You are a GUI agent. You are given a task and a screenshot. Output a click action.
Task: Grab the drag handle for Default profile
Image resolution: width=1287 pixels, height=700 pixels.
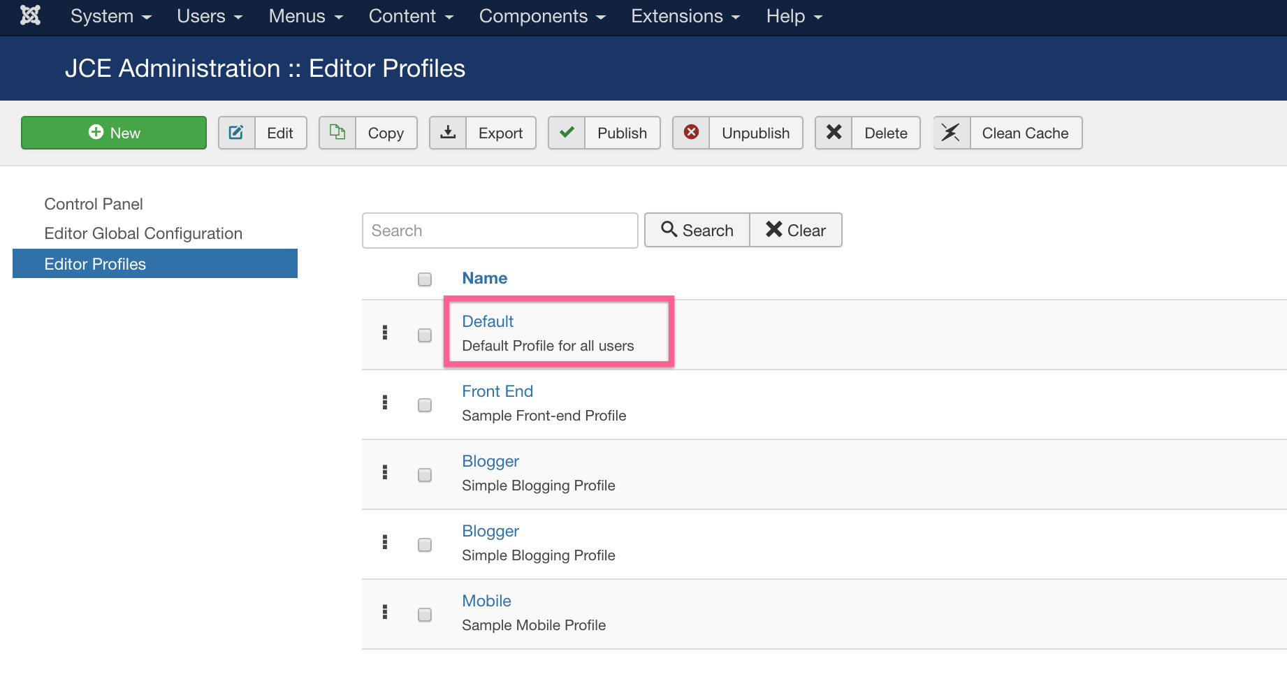click(385, 333)
